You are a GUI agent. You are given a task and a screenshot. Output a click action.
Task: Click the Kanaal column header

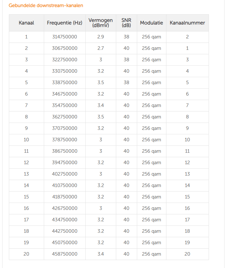pos(26,23)
